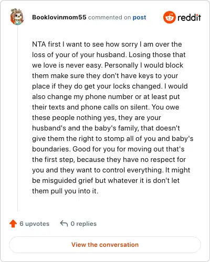Image resolution: width=210 pixels, height=262 pixels.
Task: Click the reddit wordmark text logo
Action: 189,17
